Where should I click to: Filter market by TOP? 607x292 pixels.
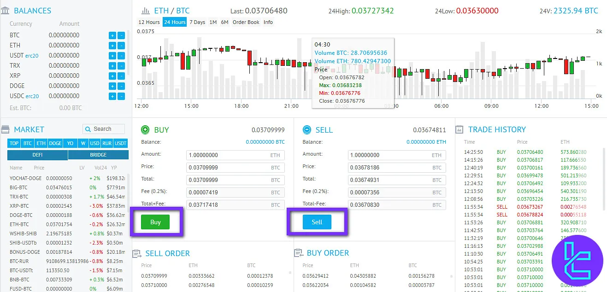coord(14,143)
